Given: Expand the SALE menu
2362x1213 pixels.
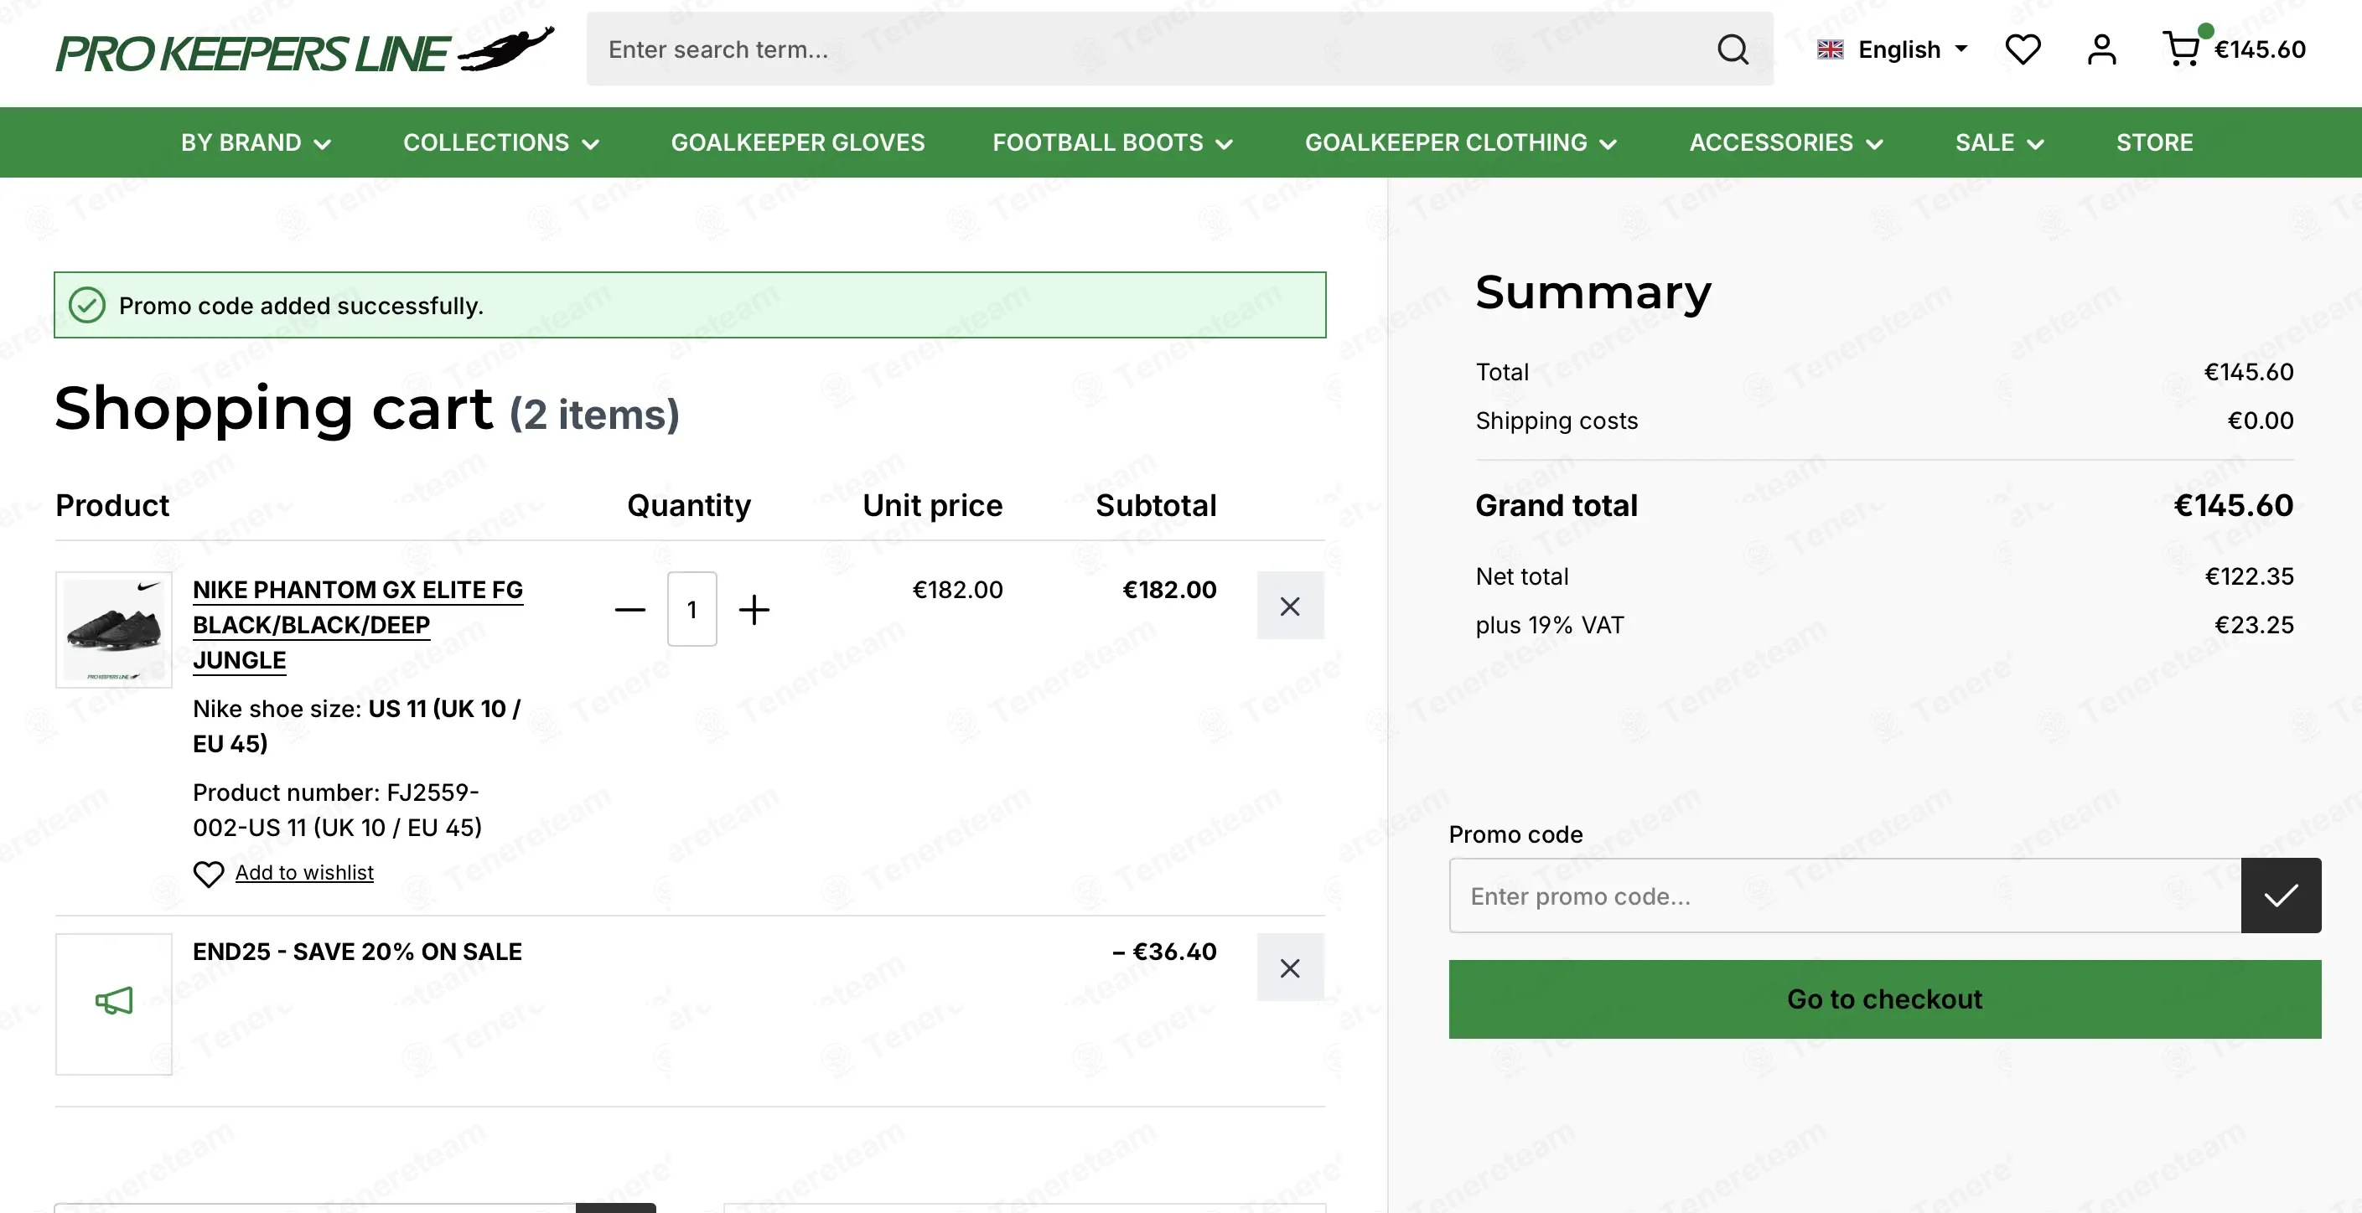Looking at the screenshot, I should point(2000,143).
